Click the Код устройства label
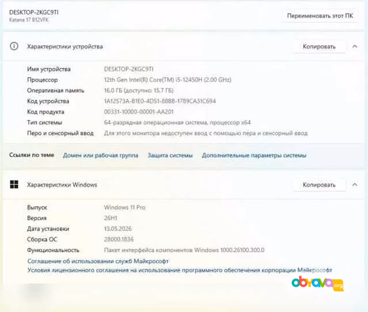The width and height of the screenshot is (368, 312). tap(48, 101)
